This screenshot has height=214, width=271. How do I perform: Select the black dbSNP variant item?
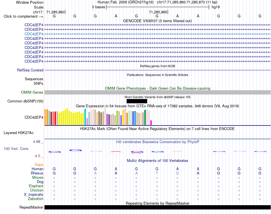point(137,101)
